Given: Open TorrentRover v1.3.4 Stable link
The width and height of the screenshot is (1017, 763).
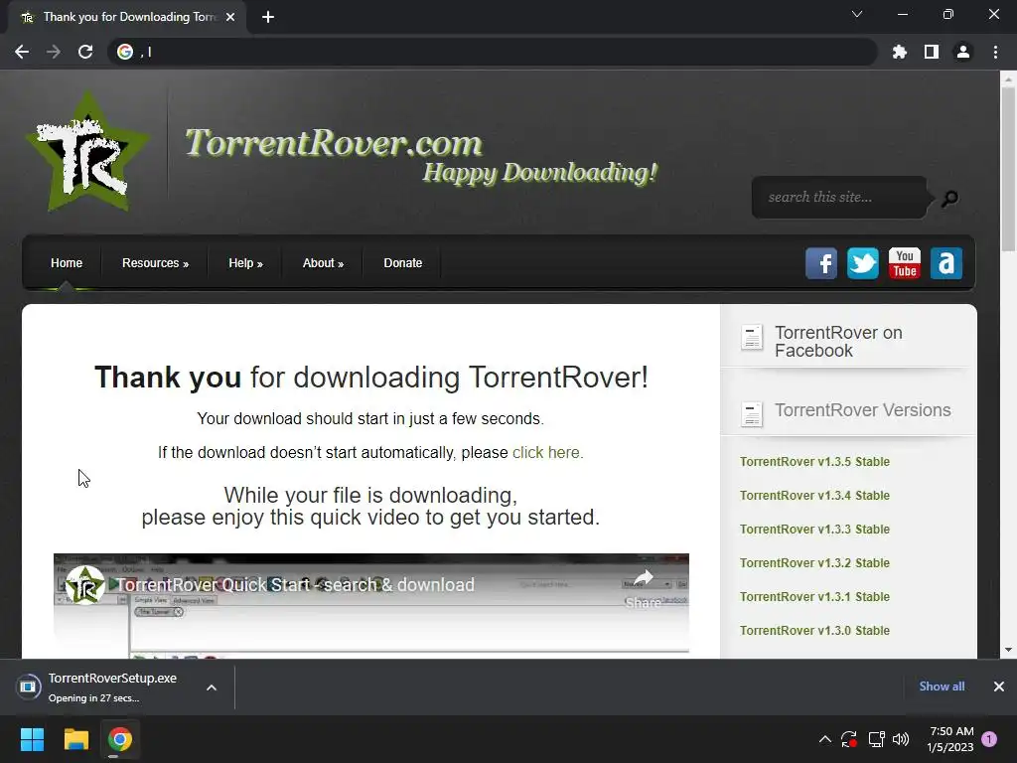Looking at the screenshot, I should click(x=814, y=495).
